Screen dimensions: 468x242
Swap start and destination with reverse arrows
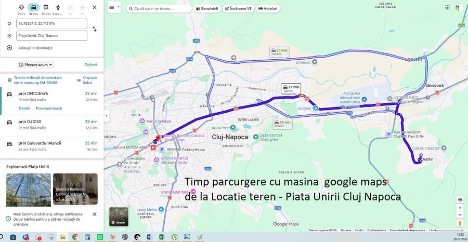(x=94, y=29)
